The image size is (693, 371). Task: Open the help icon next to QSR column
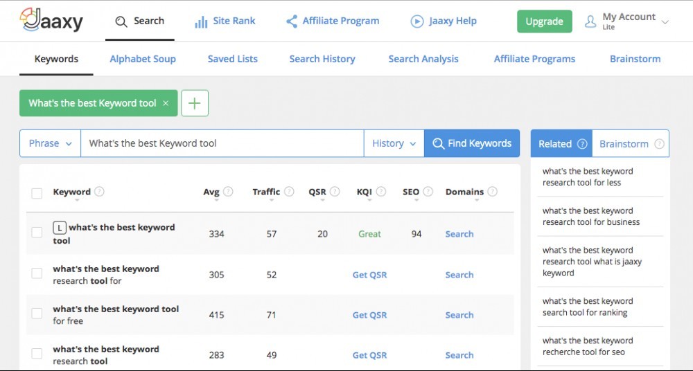click(x=335, y=192)
